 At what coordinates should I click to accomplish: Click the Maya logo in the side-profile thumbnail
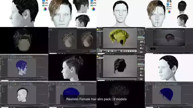(45, 5)
